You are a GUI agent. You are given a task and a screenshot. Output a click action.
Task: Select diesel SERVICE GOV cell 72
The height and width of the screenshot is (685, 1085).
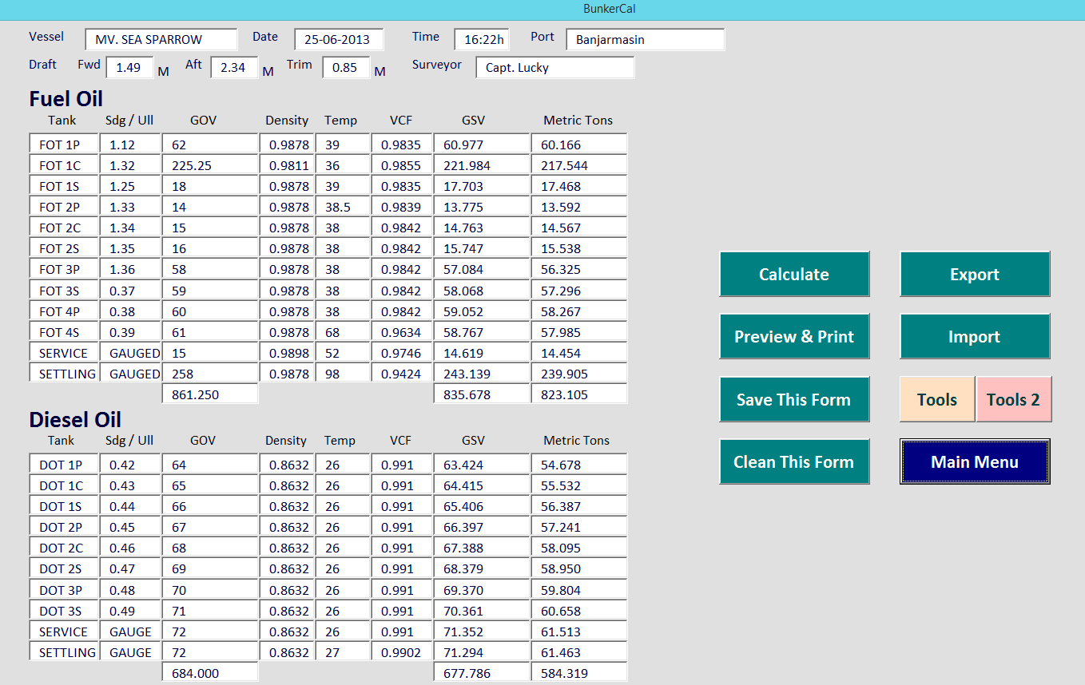click(210, 632)
